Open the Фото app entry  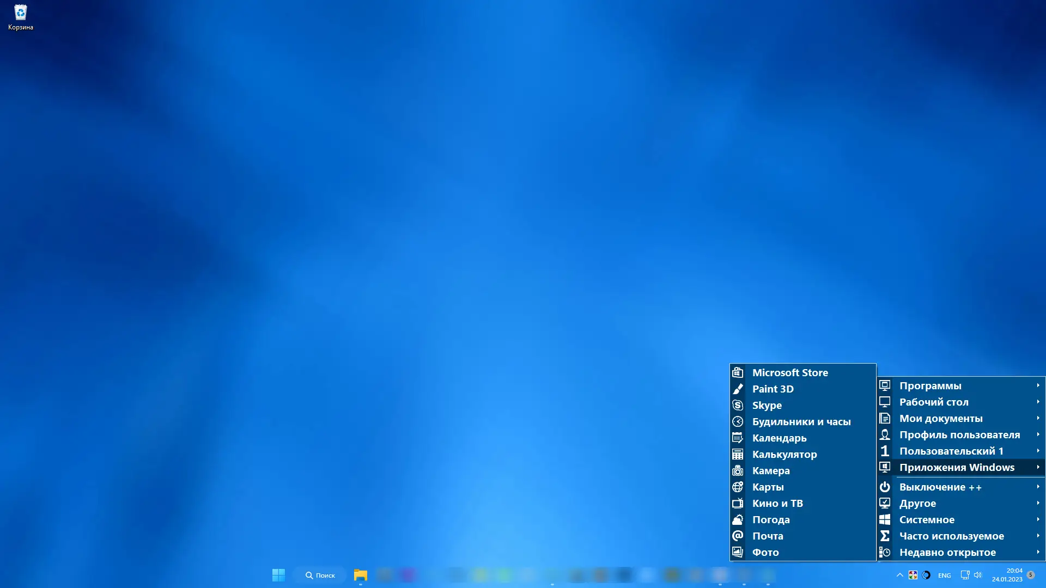click(x=765, y=553)
